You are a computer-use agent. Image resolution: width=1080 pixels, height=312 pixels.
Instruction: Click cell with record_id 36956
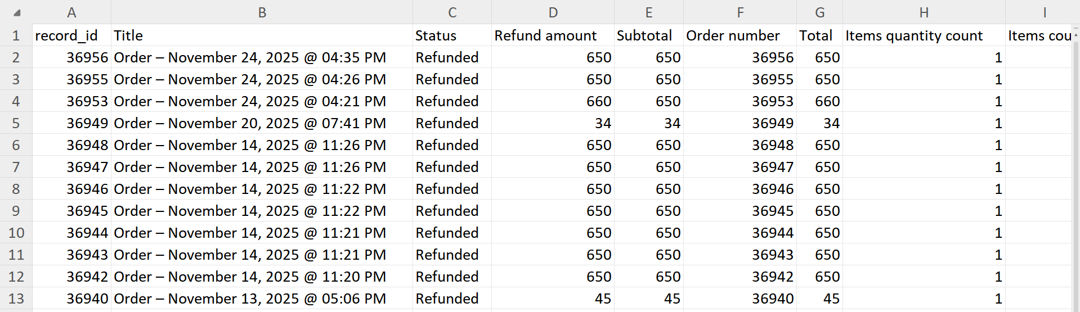coord(71,57)
